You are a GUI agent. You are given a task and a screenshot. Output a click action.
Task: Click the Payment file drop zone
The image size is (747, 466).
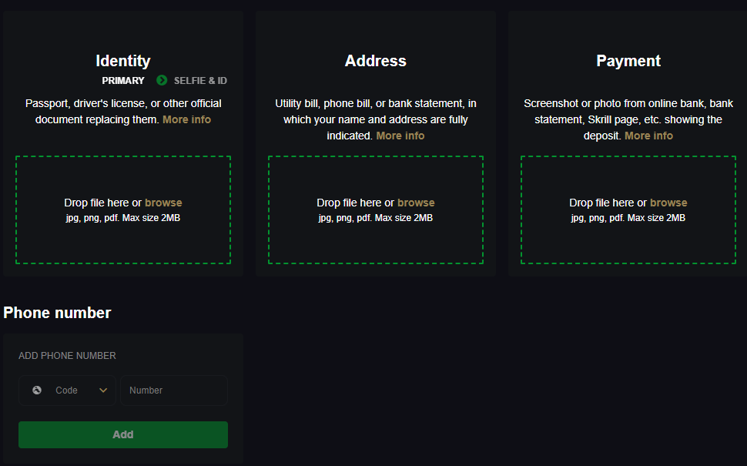[x=628, y=210]
